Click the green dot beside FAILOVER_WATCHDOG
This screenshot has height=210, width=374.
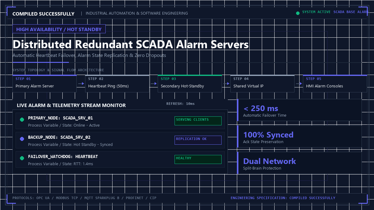22,158
